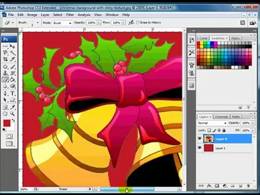Add a layer mask

[217, 186]
